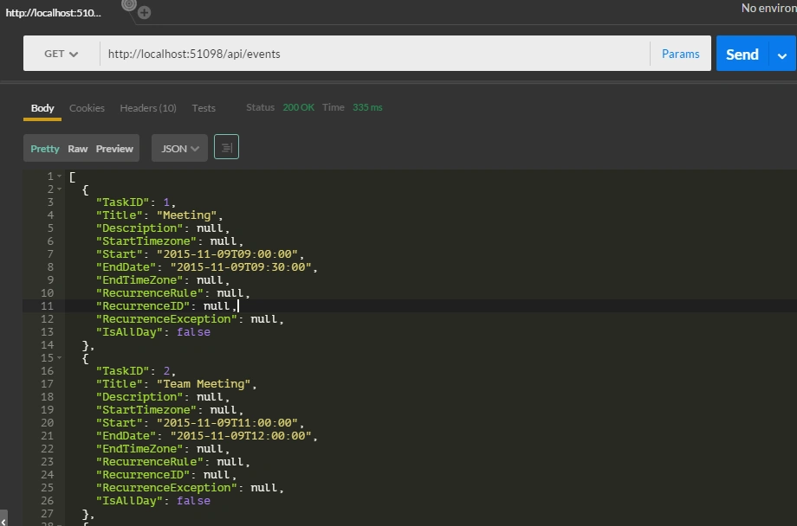Open the GET method dropdown
797x526 pixels.
pos(61,54)
